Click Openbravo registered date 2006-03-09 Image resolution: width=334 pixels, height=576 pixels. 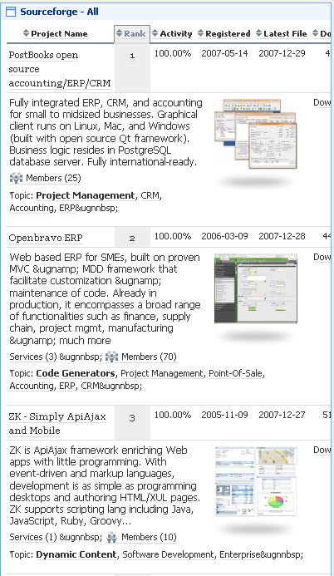tap(224, 236)
